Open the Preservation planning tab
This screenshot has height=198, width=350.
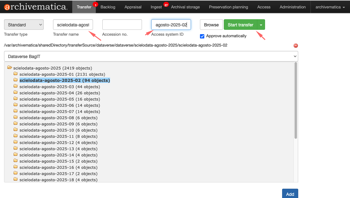228,7
